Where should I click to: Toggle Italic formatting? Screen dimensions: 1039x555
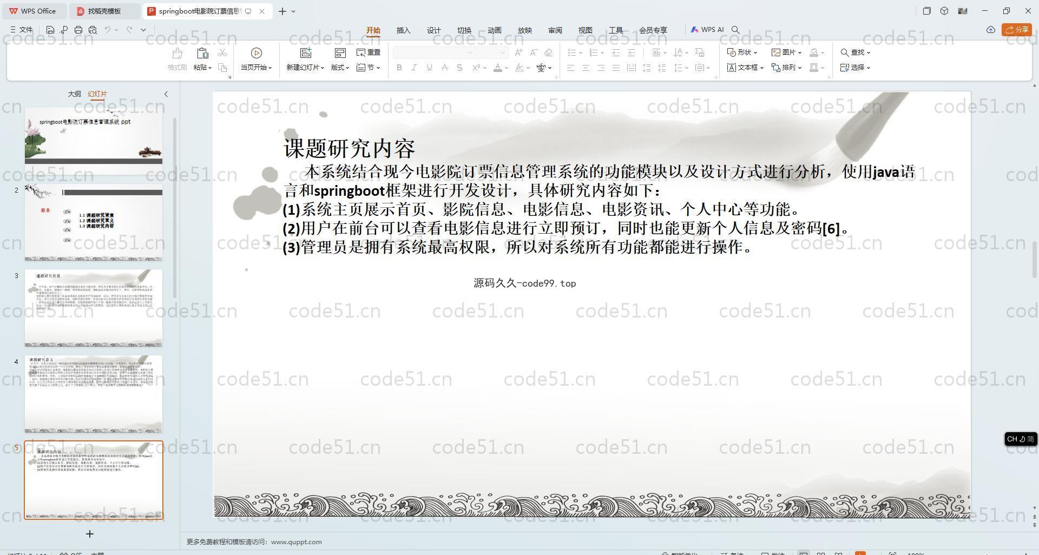[414, 68]
